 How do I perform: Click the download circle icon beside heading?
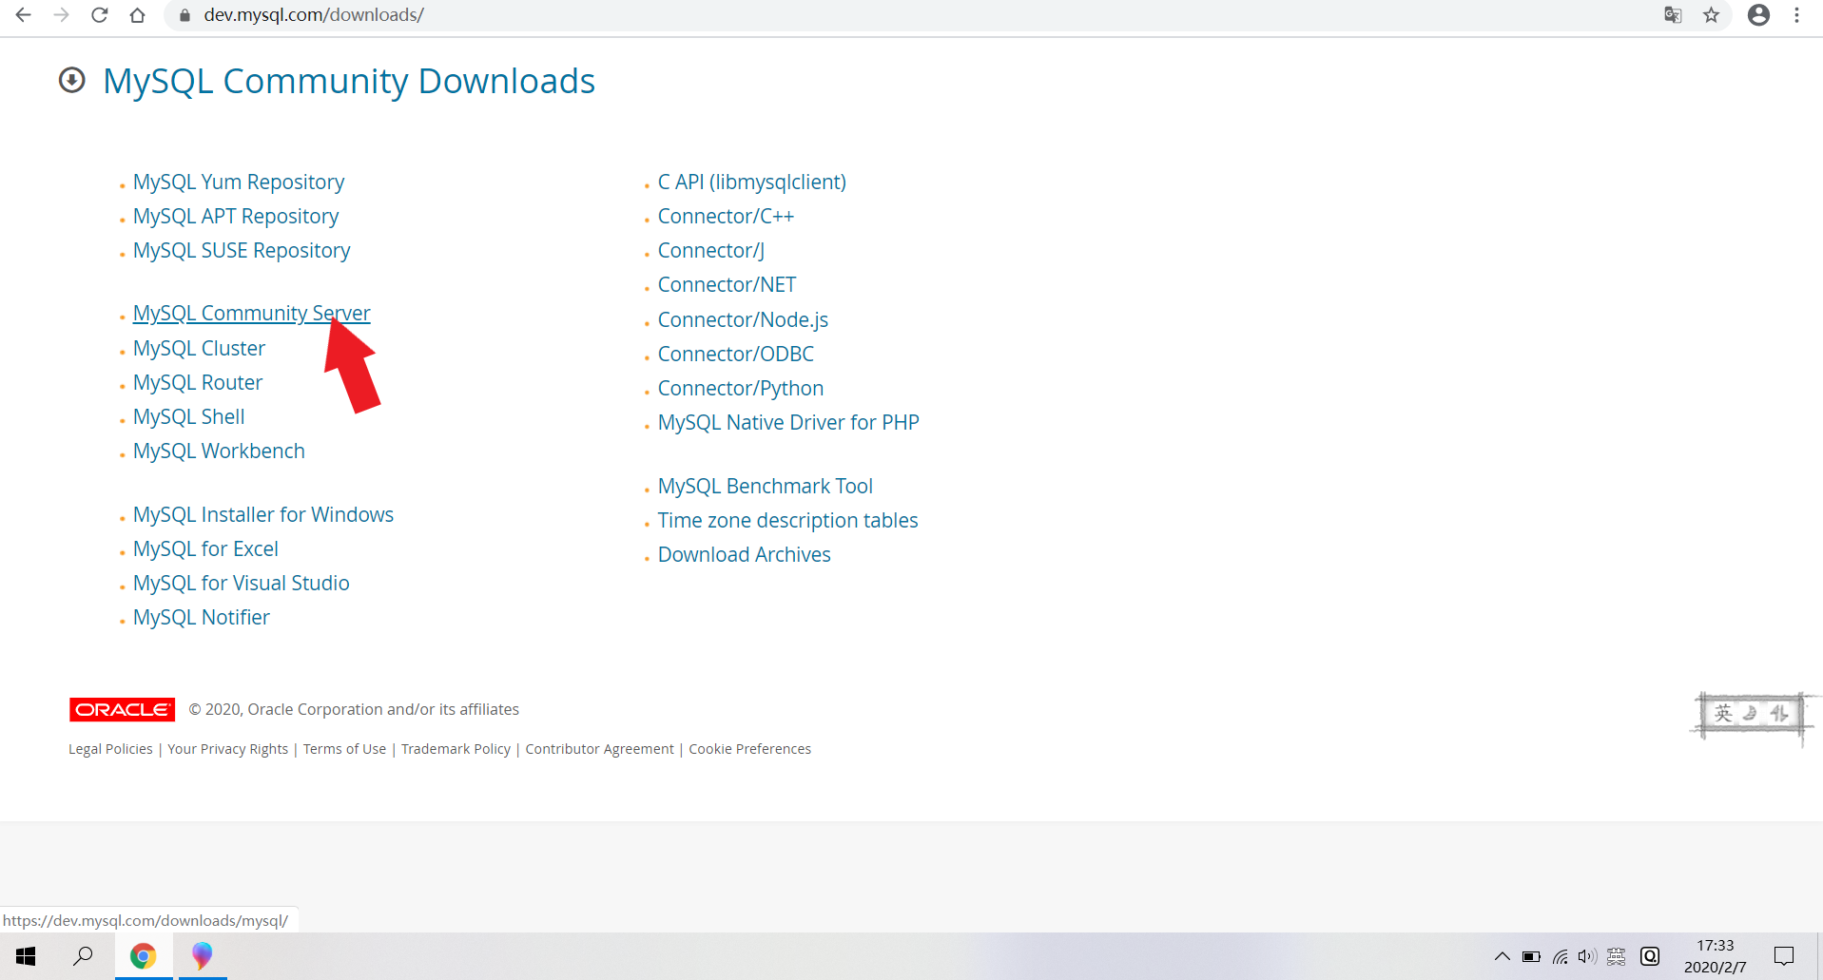72,81
